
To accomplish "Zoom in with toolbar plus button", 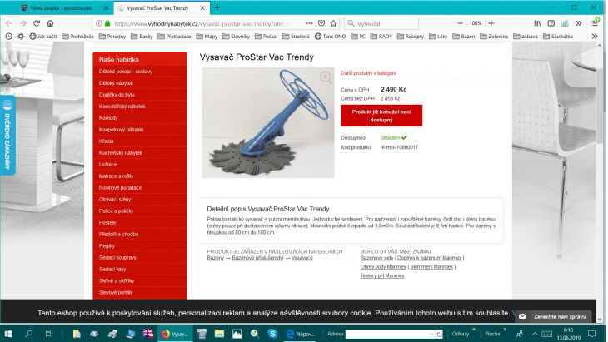I will (x=491, y=23).
